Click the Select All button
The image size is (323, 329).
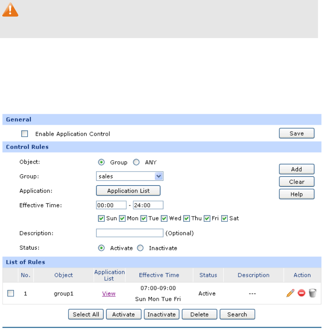[86, 314]
